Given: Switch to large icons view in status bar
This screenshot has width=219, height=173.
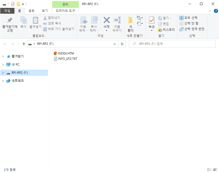Looking at the screenshot, I should pyautogui.click(x=215, y=170).
